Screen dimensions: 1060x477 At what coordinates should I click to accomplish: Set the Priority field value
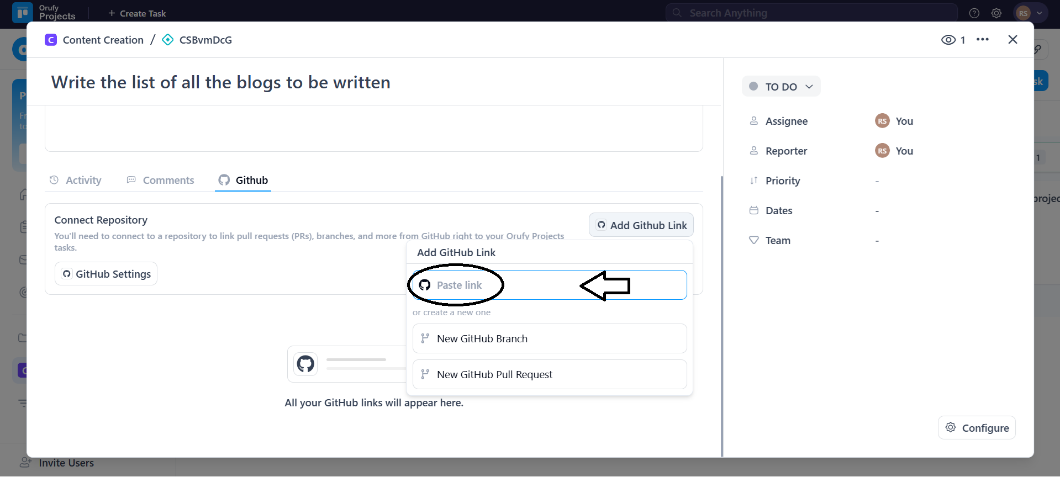click(877, 181)
